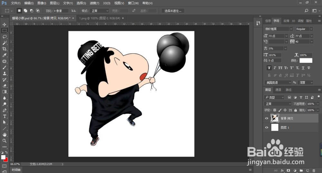Screen dimensions: 322x173
Task: Switch to the 路径 tab
Action: coord(289,90)
